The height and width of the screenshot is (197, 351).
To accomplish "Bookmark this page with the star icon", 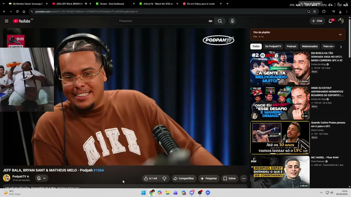I will (315, 11).
